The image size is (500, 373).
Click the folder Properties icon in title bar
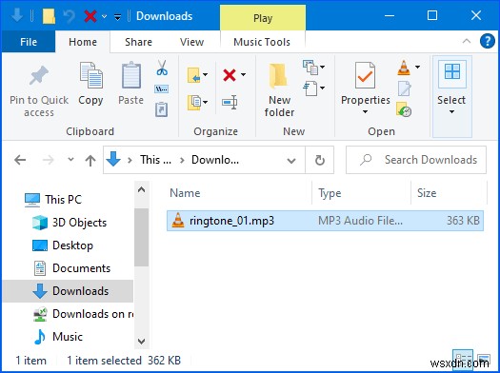tap(49, 16)
